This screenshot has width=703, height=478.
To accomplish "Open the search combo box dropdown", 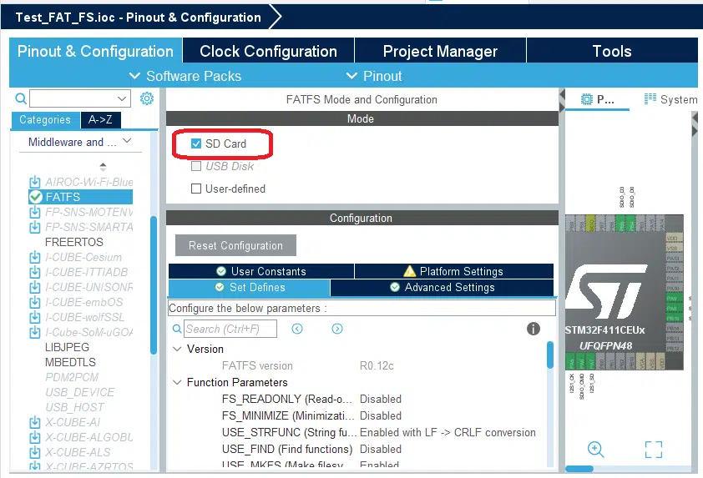I will 122,98.
